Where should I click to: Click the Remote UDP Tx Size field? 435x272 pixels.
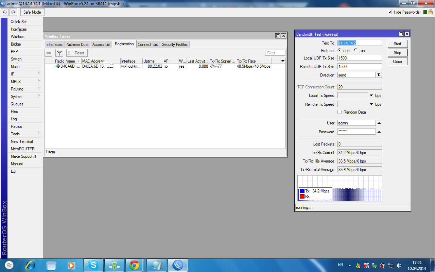coord(360,67)
